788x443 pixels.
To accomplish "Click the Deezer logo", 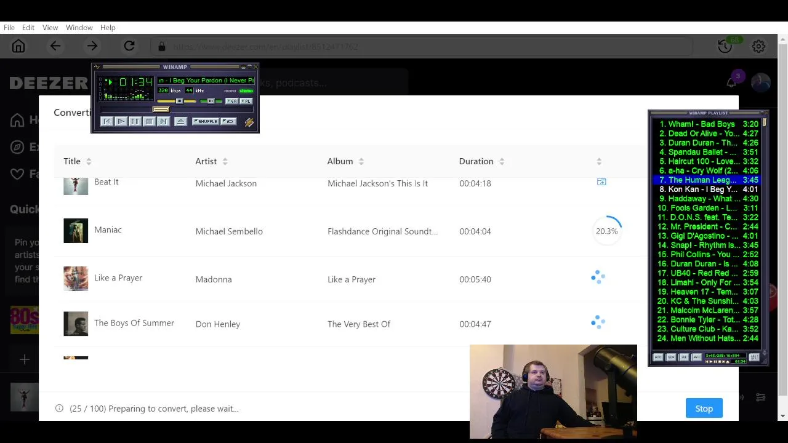I will click(49, 83).
